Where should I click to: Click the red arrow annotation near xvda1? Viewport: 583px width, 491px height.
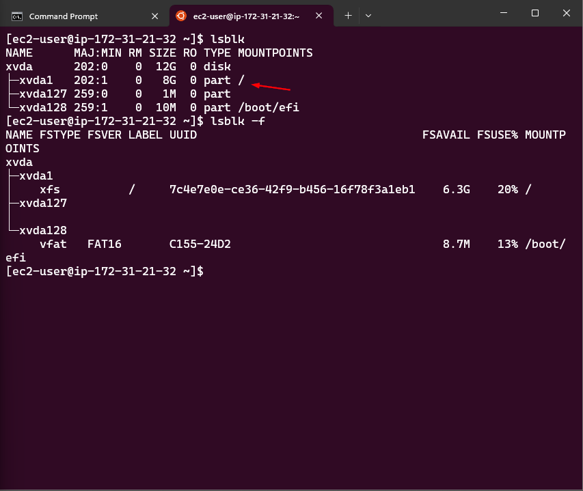272,87
